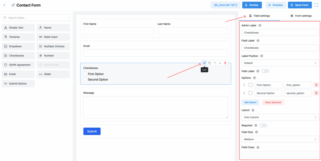Select Second Option checkbox in Options settings
Viewport: 321px width, 161px height.
[250, 93]
